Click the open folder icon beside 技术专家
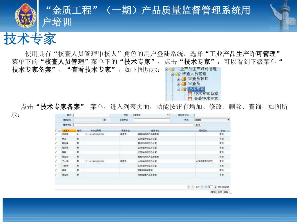297x222 pixels. tap(184, 89)
